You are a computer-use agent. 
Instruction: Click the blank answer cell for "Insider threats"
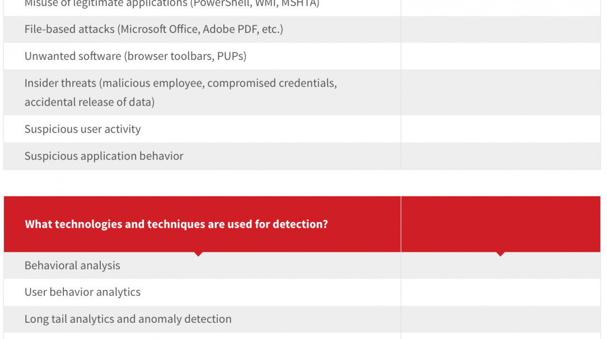[500, 92]
